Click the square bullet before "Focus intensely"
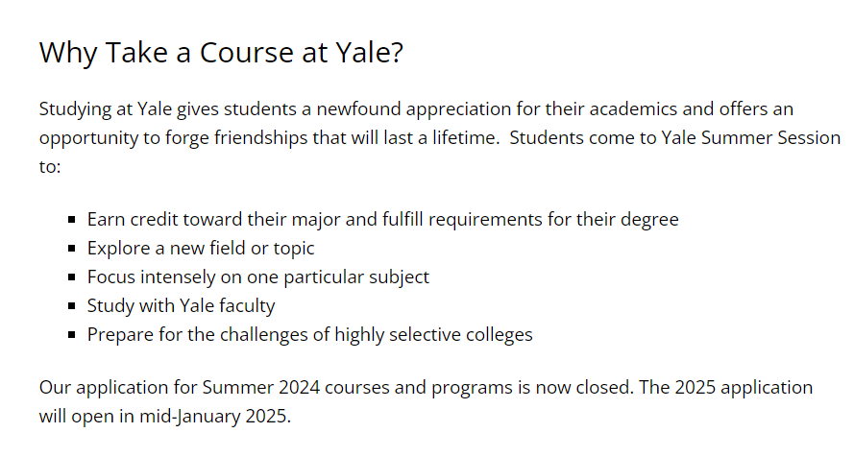The width and height of the screenshot is (854, 457). [73, 277]
